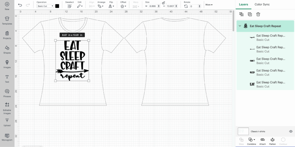Click the Monogram tool icon
Image resolution: width=295 pixels, height=147 pixels.
[7, 137]
